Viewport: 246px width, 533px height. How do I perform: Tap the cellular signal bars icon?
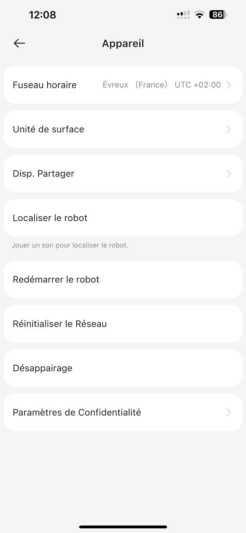click(x=183, y=15)
